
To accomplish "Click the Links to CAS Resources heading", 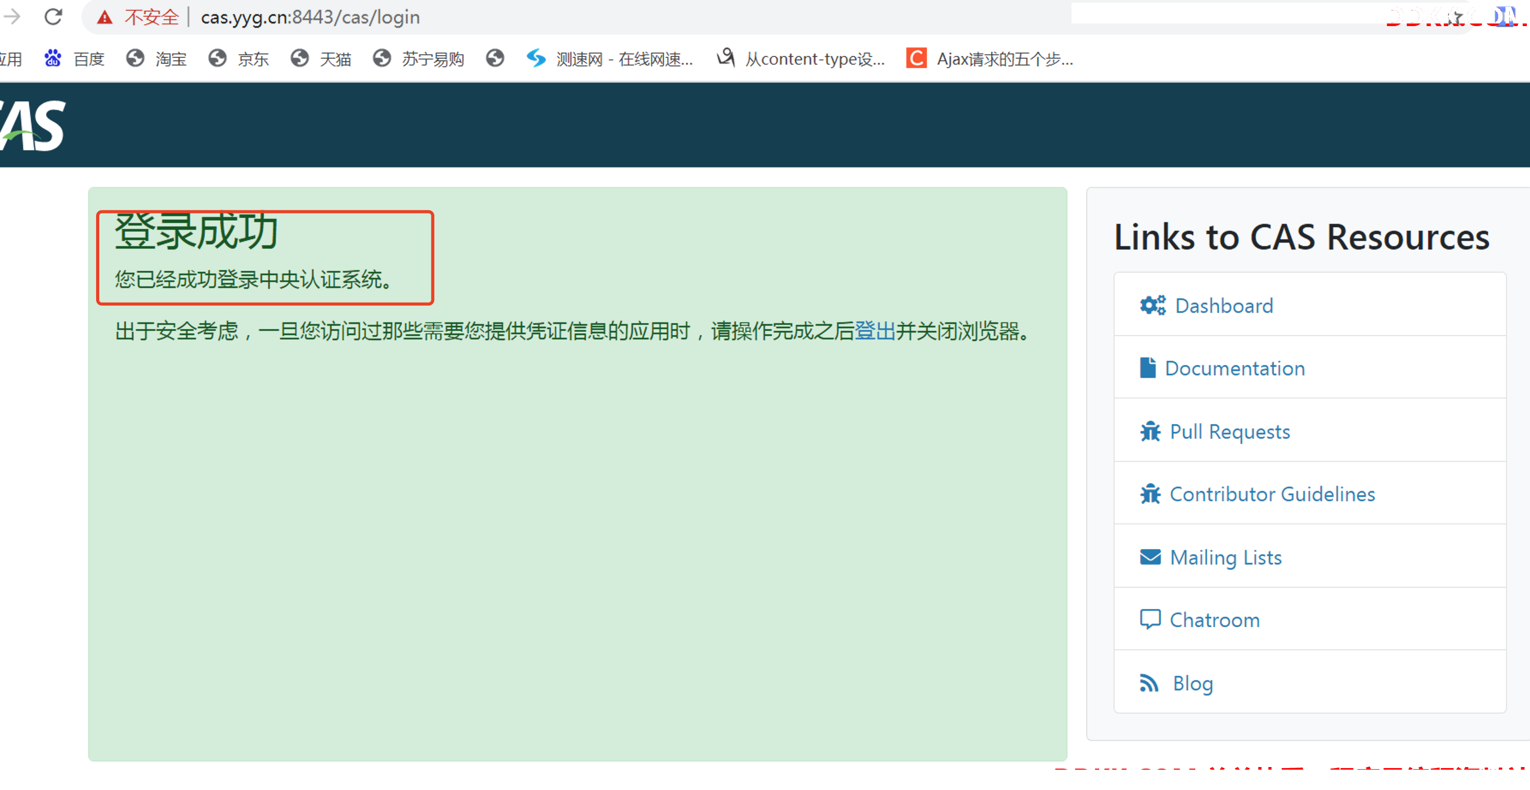I will pyautogui.click(x=1302, y=237).
